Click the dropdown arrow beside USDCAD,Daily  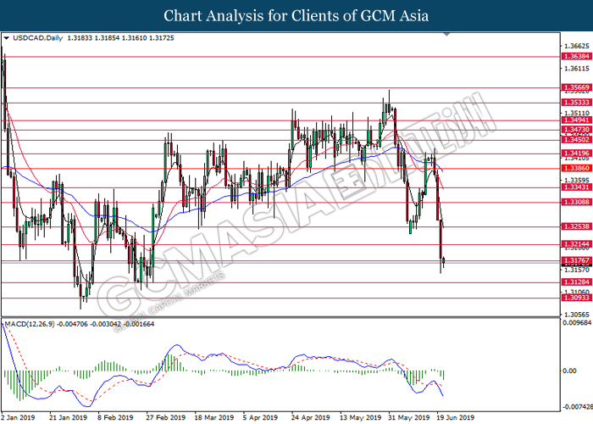coord(6,38)
